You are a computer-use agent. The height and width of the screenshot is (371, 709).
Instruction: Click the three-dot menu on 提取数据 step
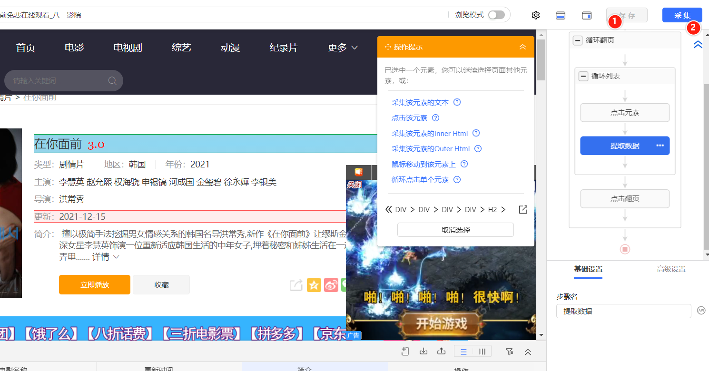point(660,146)
